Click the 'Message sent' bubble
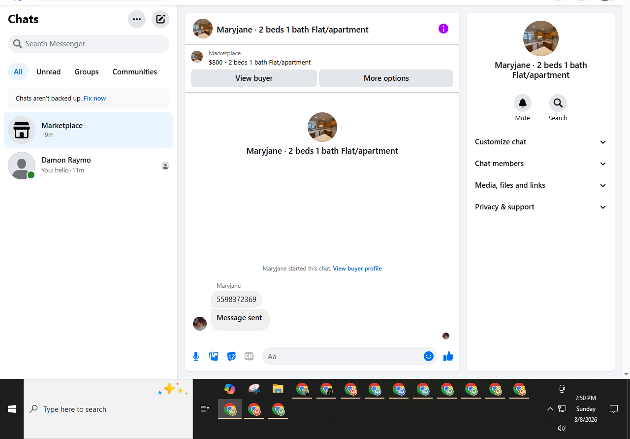This screenshot has width=630, height=439. click(x=240, y=320)
